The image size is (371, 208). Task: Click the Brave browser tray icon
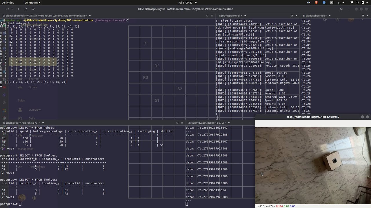(316, 3)
